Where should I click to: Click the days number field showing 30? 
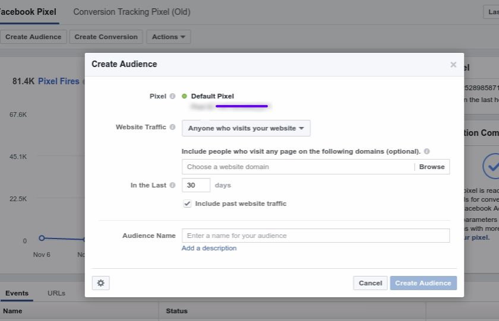(196, 185)
